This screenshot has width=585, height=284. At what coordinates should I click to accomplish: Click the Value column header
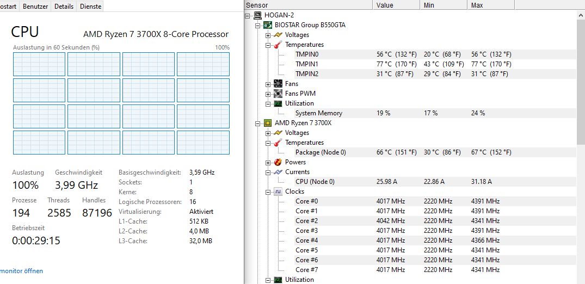click(x=396, y=5)
